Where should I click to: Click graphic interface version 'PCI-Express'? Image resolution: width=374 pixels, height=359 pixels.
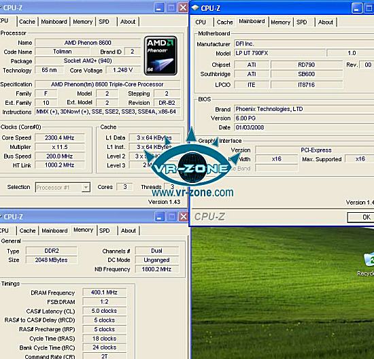(x=315, y=150)
